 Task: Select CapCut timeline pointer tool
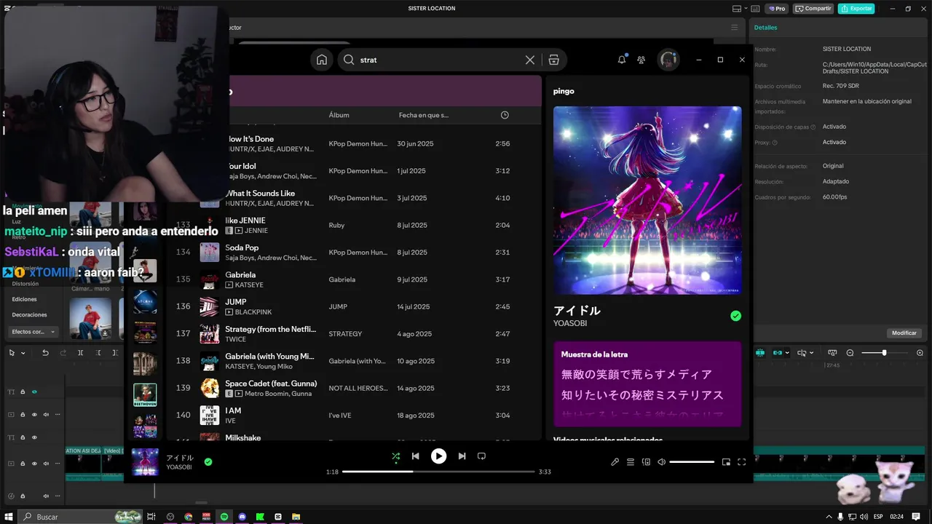(12, 353)
